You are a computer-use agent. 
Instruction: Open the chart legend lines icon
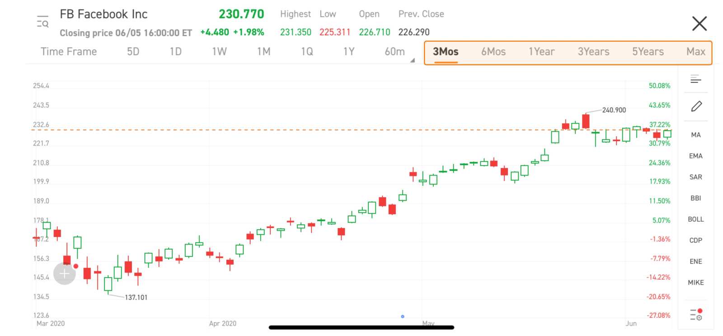696,80
